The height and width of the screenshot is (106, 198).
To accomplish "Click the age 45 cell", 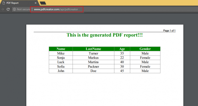I will click(x=122, y=71).
